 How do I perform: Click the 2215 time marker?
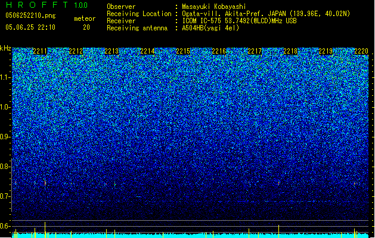[x=183, y=51]
